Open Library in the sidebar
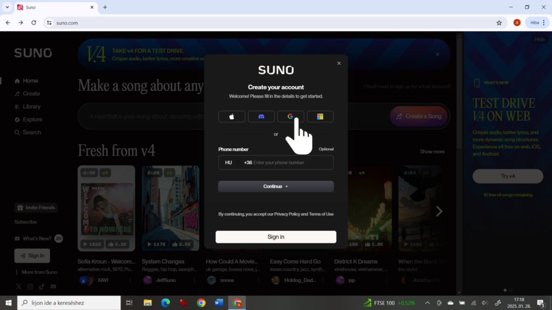This screenshot has width=552, height=310. click(x=31, y=107)
